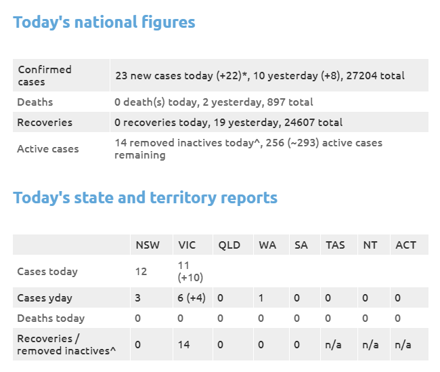Select VIC cases today value 11 (+10)

(190, 272)
